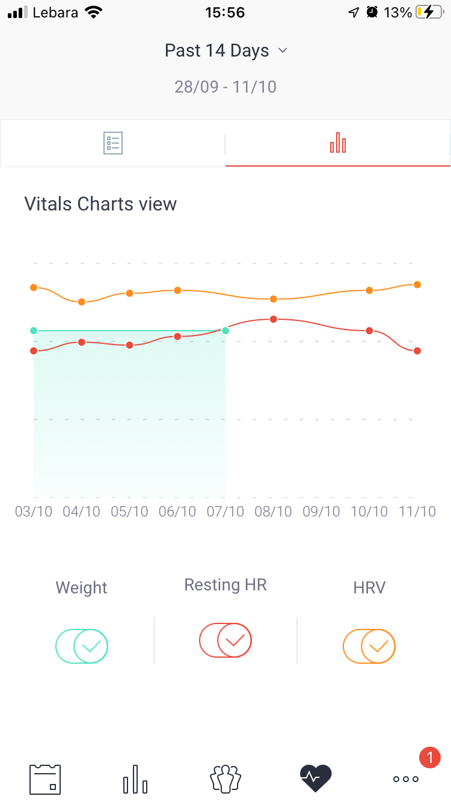The width and height of the screenshot is (451, 802).
Task: Tap the heart vitals icon in bottom bar
Action: tap(316, 779)
